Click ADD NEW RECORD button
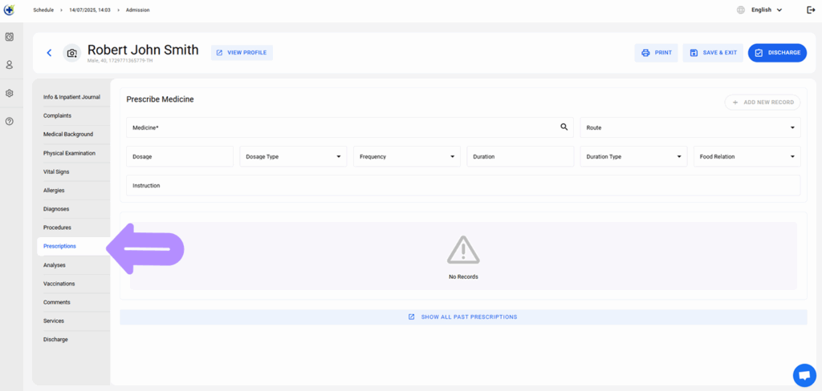The height and width of the screenshot is (391, 822). 763,102
